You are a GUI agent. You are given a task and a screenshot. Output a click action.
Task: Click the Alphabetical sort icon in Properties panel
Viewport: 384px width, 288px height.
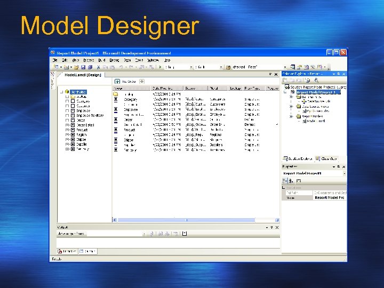click(291, 181)
